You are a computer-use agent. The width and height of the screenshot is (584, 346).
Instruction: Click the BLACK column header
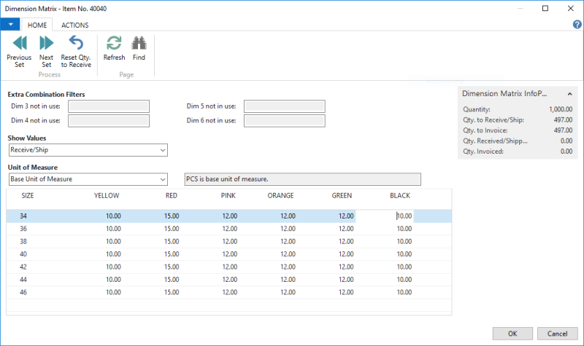pyautogui.click(x=400, y=195)
